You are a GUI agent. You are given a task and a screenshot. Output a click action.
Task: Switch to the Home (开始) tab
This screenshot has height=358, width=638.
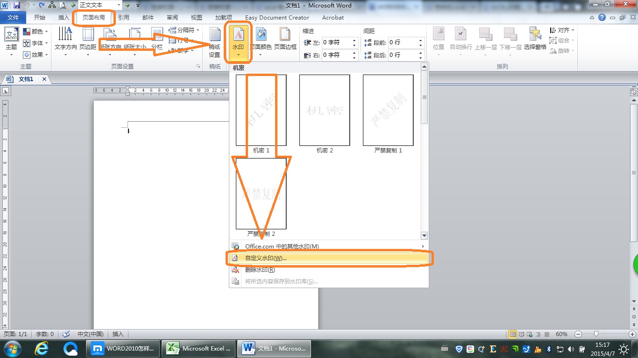pos(40,18)
